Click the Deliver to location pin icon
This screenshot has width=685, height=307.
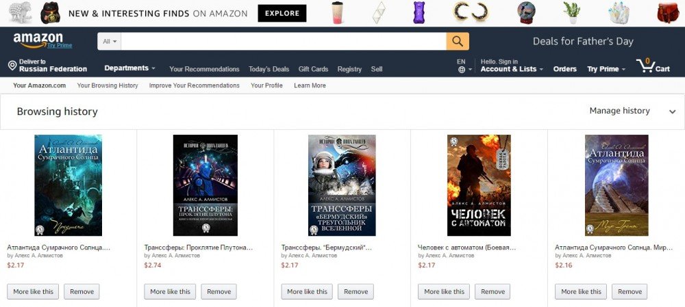click(x=12, y=66)
